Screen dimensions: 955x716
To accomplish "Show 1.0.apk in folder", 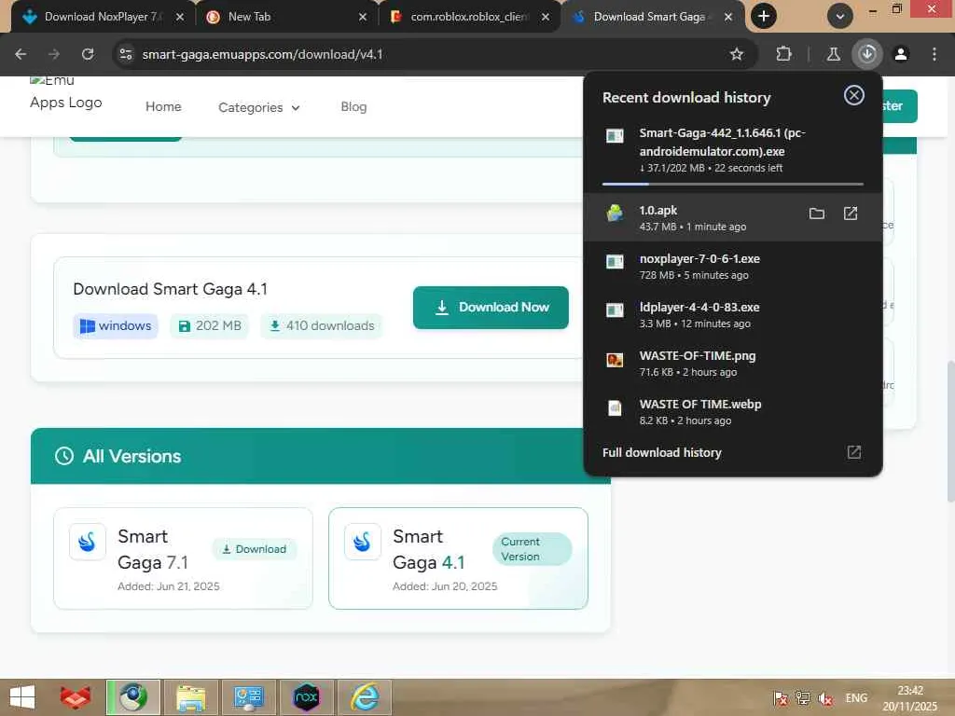I will click(x=817, y=213).
